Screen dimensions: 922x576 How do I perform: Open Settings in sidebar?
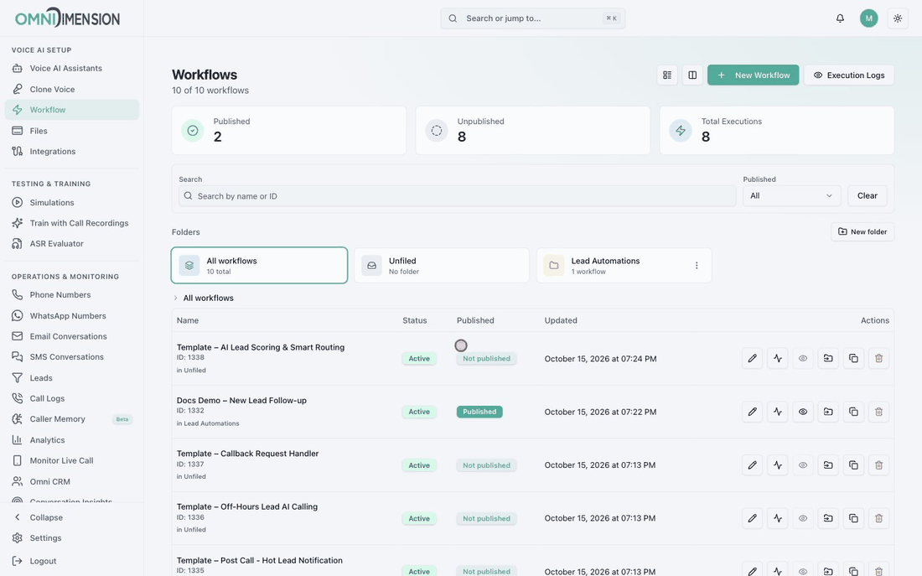tap(72, 537)
